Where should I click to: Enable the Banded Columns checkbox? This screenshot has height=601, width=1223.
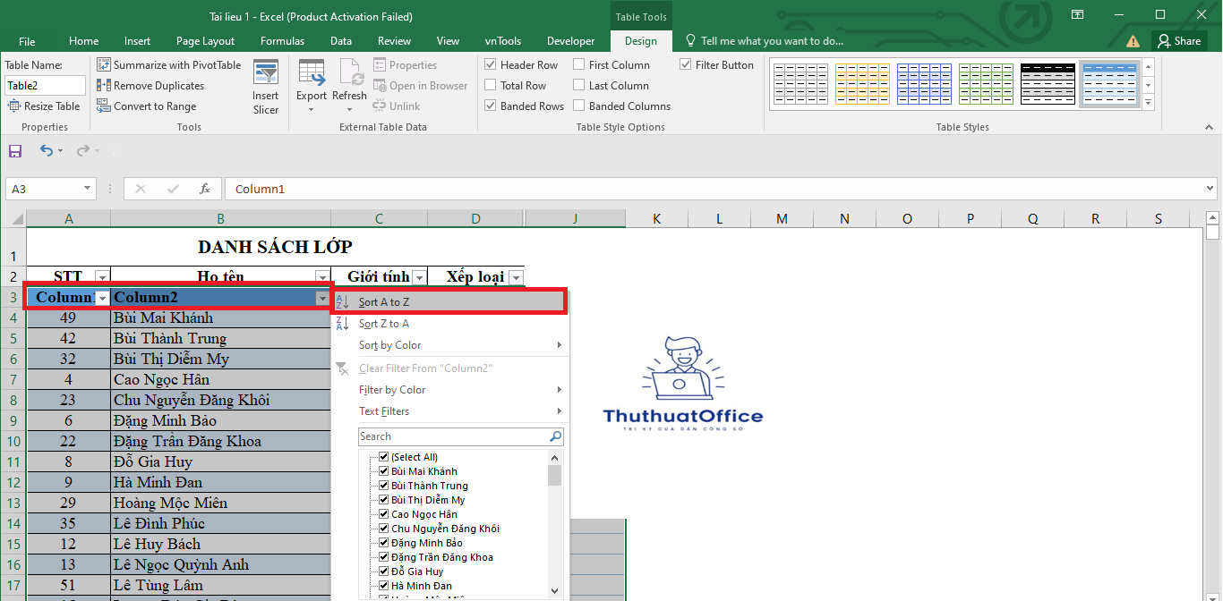coord(579,106)
